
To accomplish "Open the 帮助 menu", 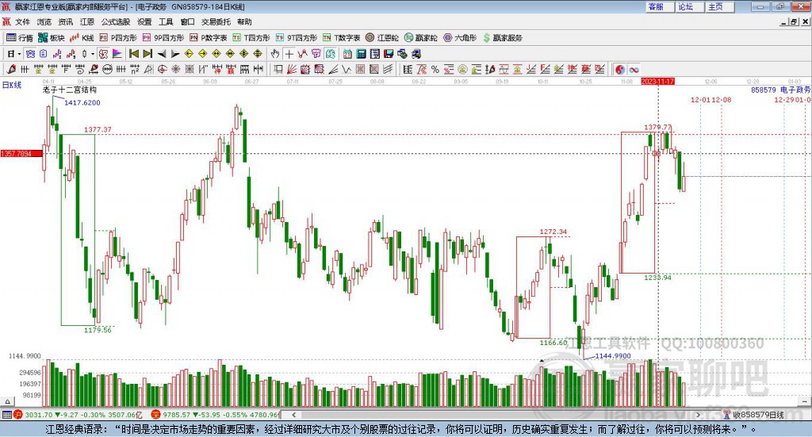I will point(244,21).
